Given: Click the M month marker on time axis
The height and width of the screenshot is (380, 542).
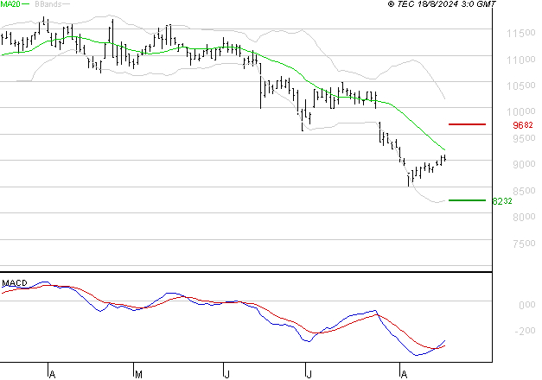Looking at the screenshot, I should [x=138, y=374].
